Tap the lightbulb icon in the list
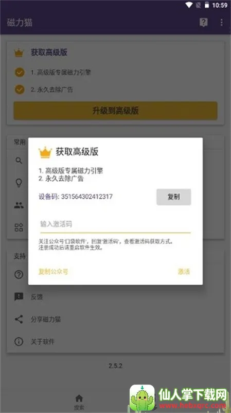231x413 pixels. point(19,183)
